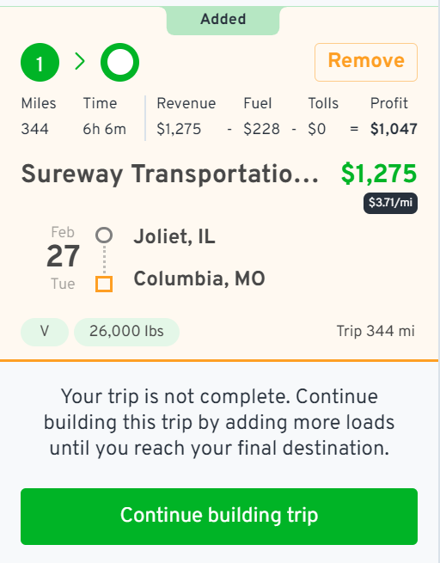The width and height of the screenshot is (440, 563).
Task: Remove this load from the trip
Action: click(x=366, y=63)
